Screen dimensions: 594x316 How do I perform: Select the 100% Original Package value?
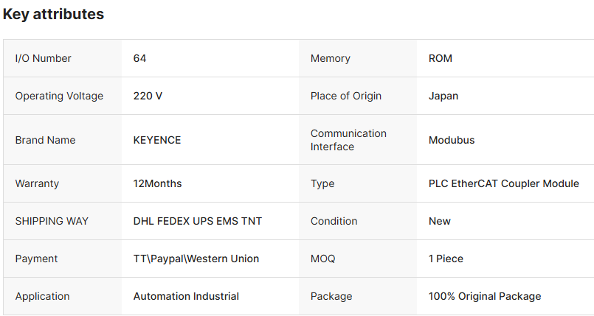click(484, 296)
